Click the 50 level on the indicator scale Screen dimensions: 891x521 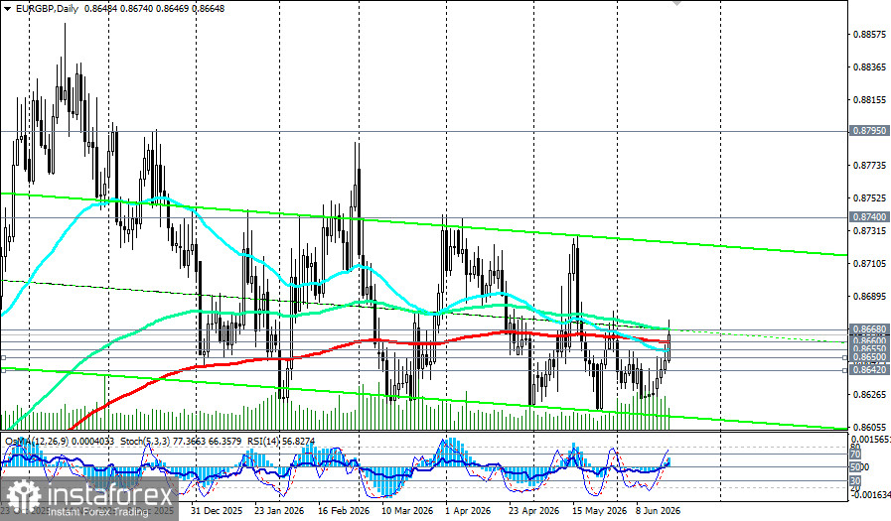coord(855,466)
